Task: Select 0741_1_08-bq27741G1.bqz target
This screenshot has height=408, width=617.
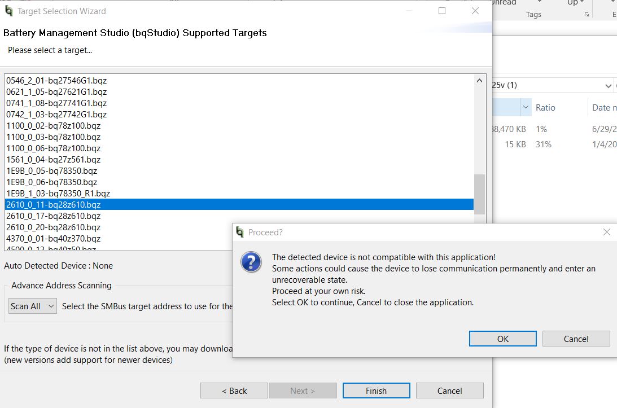Action: click(x=239, y=103)
